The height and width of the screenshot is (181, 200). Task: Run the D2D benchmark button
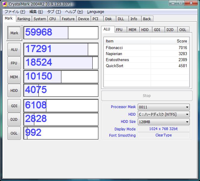tap(14, 119)
